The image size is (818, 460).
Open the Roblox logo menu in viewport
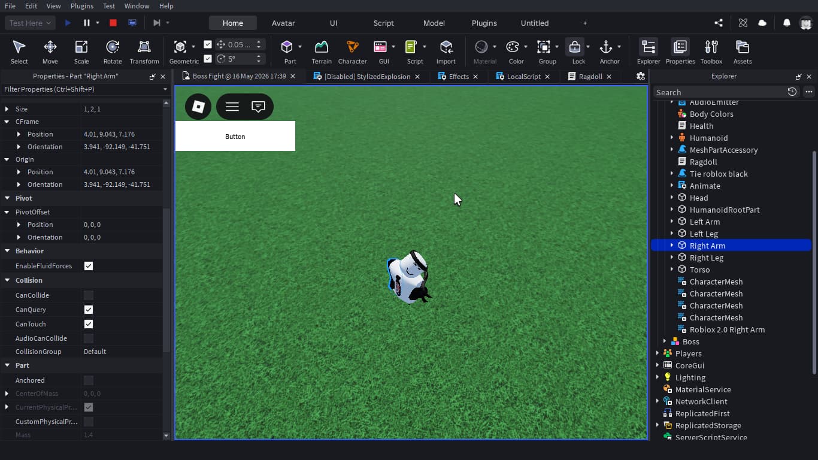point(198,107)
